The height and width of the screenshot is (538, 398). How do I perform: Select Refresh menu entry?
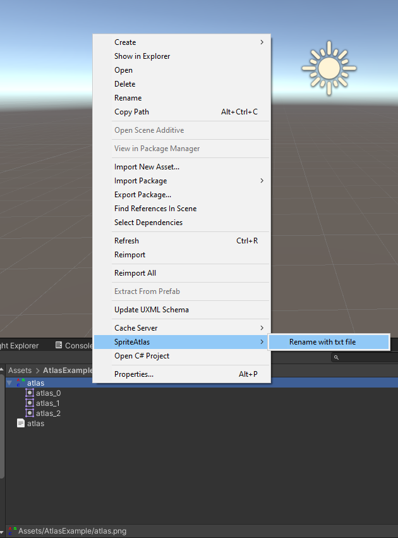pyautogui.click(x=182, y=241)
